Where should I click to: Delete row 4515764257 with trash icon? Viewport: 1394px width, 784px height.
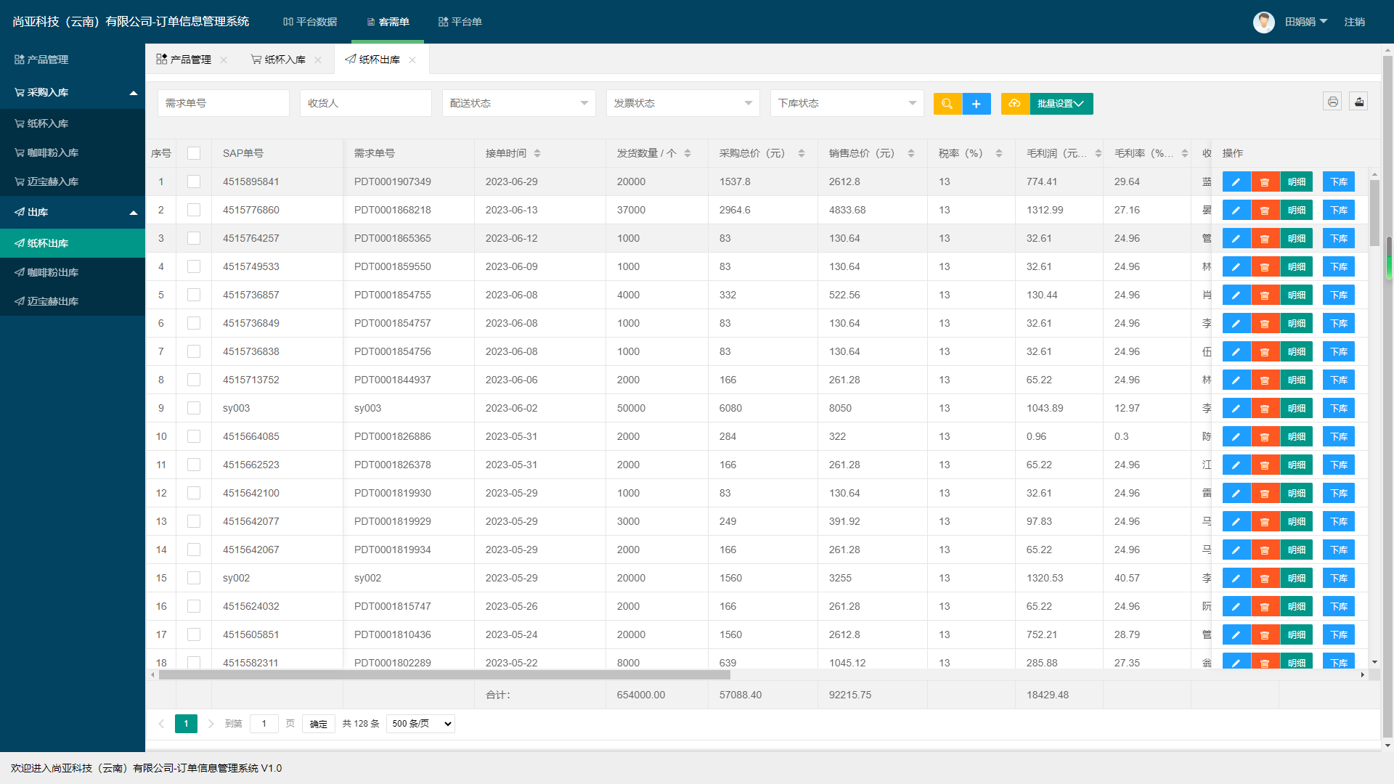(1265, 239)
